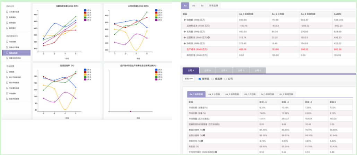Open the 阶段 0 dropdown
Screen dimensions: 357x155
pyautogui.click(x=189, y=79)
